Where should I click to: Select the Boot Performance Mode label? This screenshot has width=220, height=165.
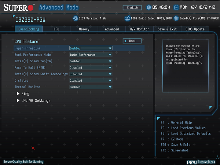coord(33,55)
